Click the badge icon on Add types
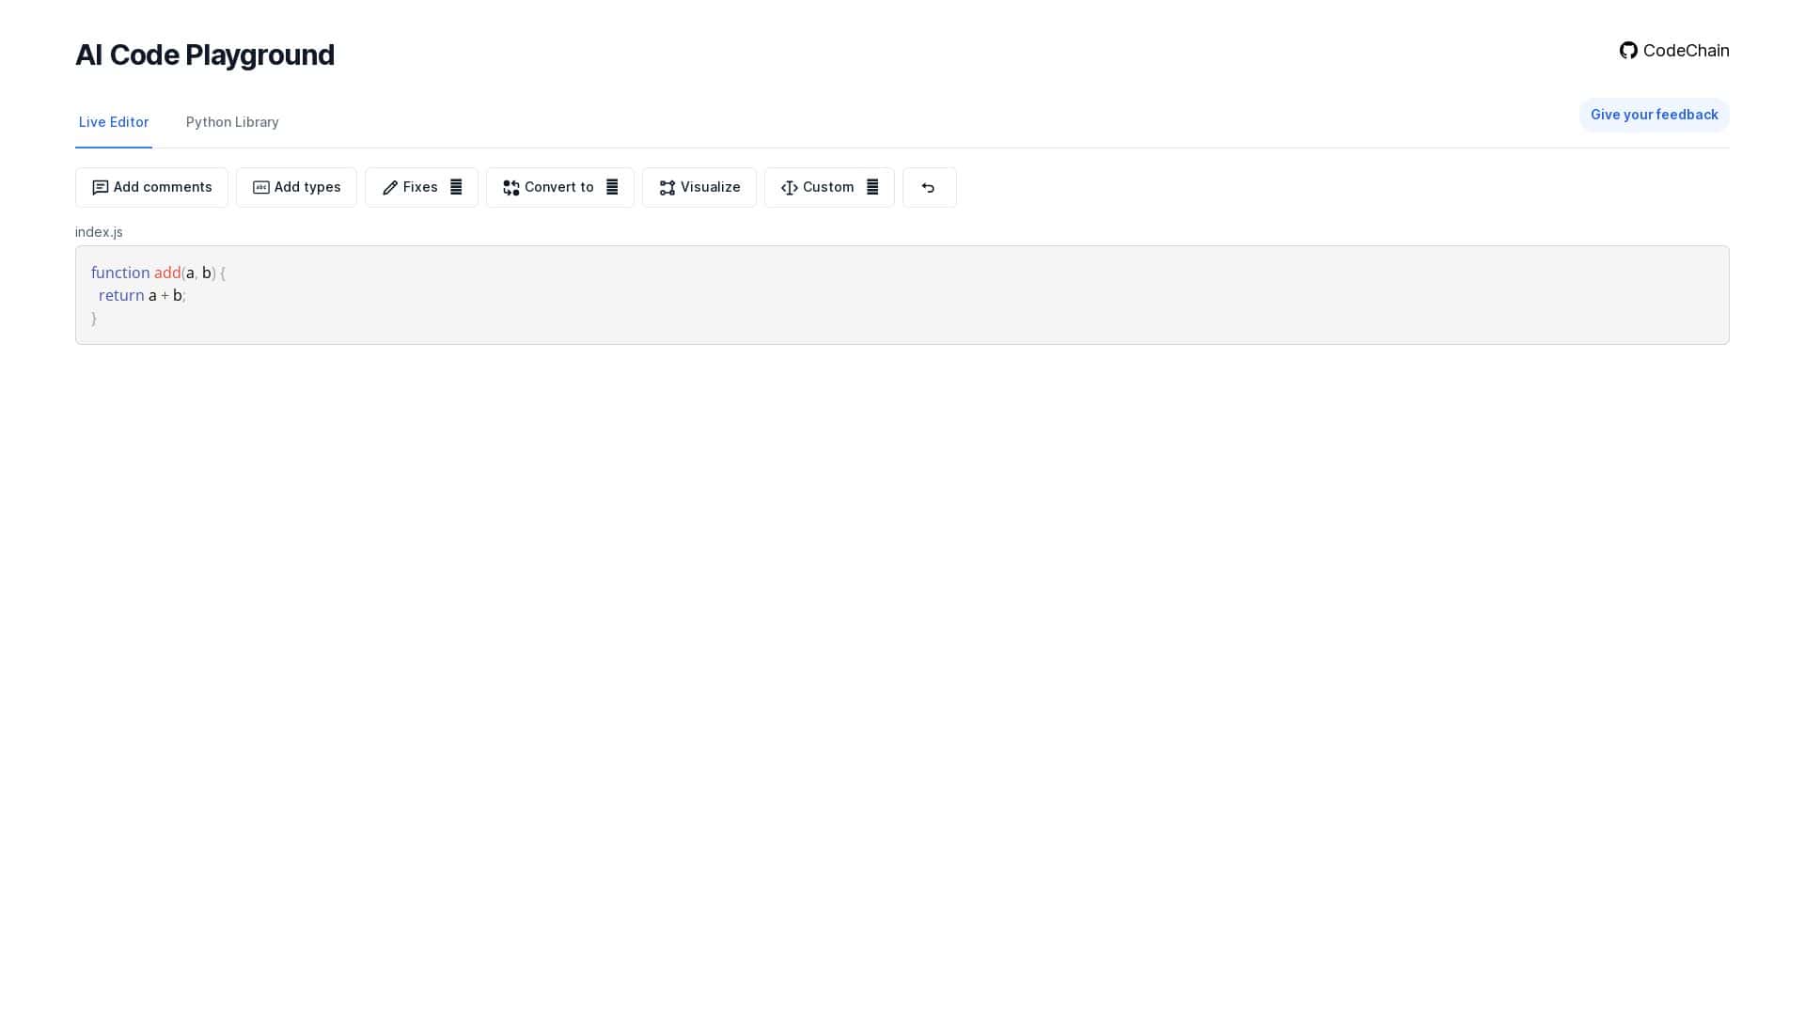The width and height of the screenshot is (1805, 1015). 260,187
